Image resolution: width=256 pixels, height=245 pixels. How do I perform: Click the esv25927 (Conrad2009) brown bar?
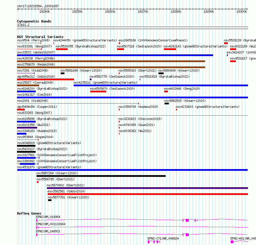point(28,85)
